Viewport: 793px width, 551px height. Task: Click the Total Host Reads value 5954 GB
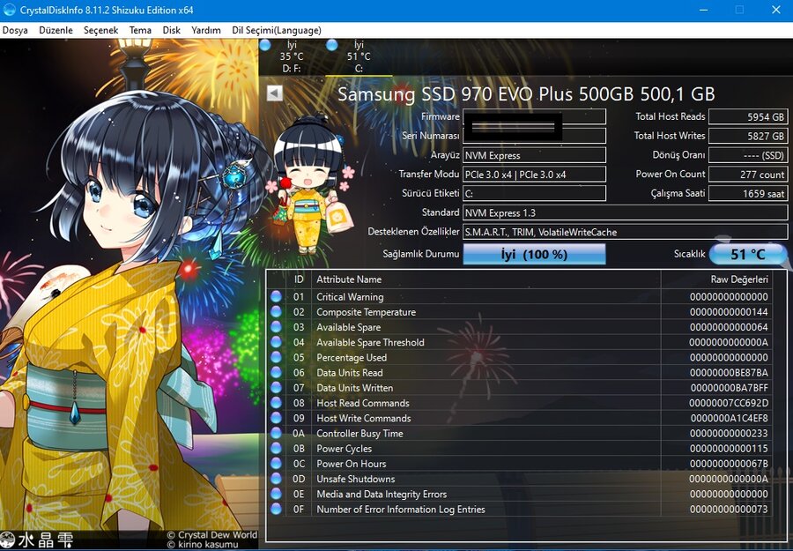point(748,116)
